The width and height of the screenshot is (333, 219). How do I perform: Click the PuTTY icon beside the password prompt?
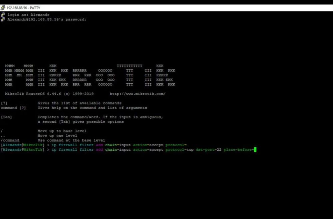click(x=3, y=19)
